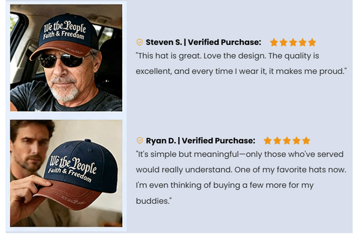Select the fourth star in Ryan D.'s rating
Image resolution: width=357 pixels, height=238 pixels.
(297, 141)
